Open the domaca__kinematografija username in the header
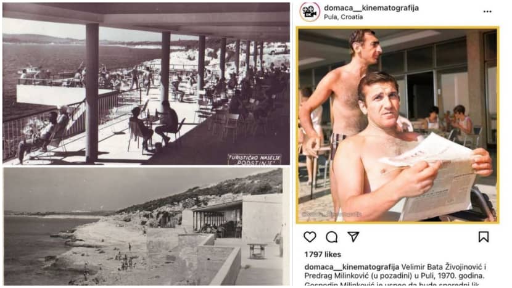 (371, 8)
